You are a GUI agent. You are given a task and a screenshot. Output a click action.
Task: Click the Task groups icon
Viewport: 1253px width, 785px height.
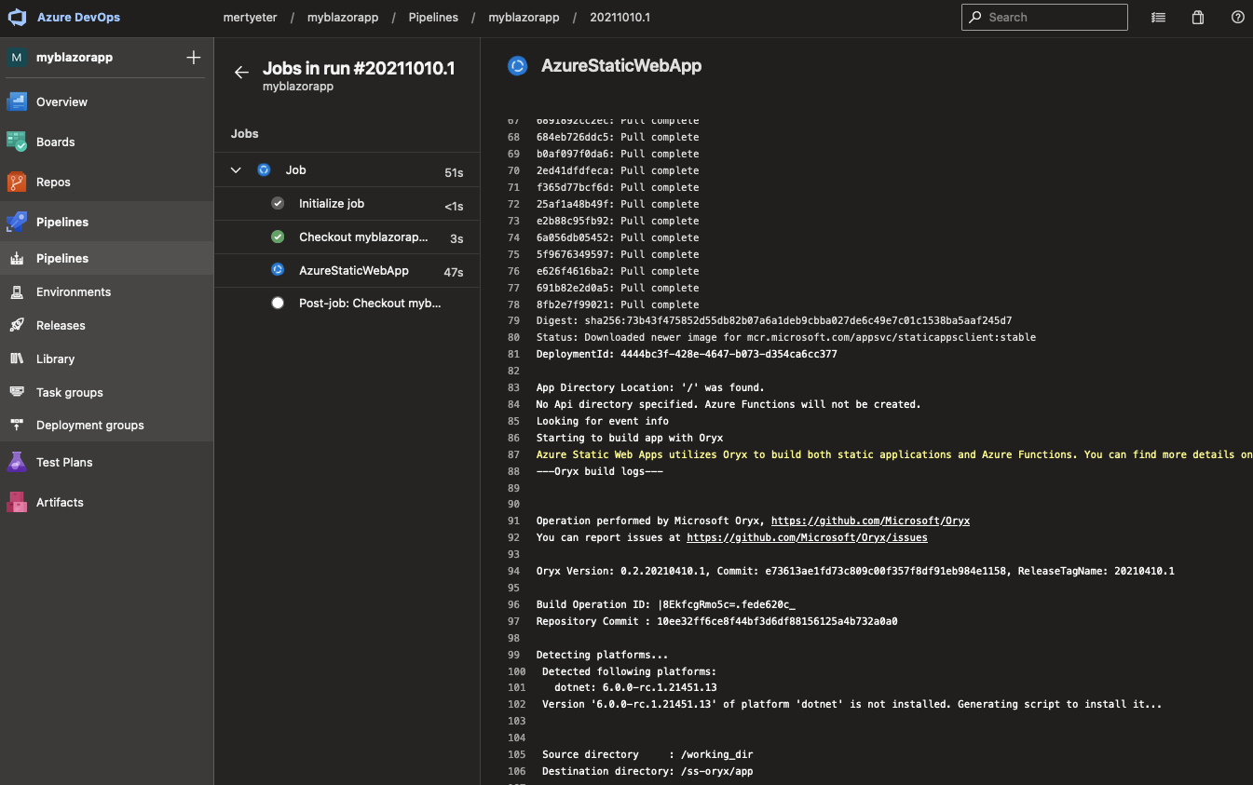pos(17,392)
